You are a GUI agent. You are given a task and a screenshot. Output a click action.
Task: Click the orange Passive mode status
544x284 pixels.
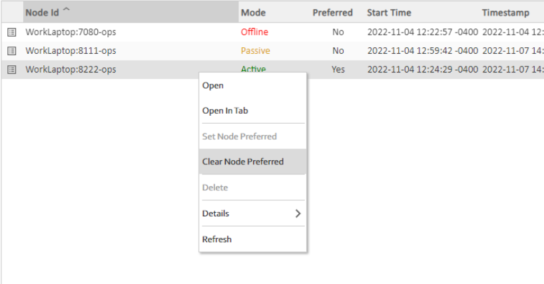255,51
